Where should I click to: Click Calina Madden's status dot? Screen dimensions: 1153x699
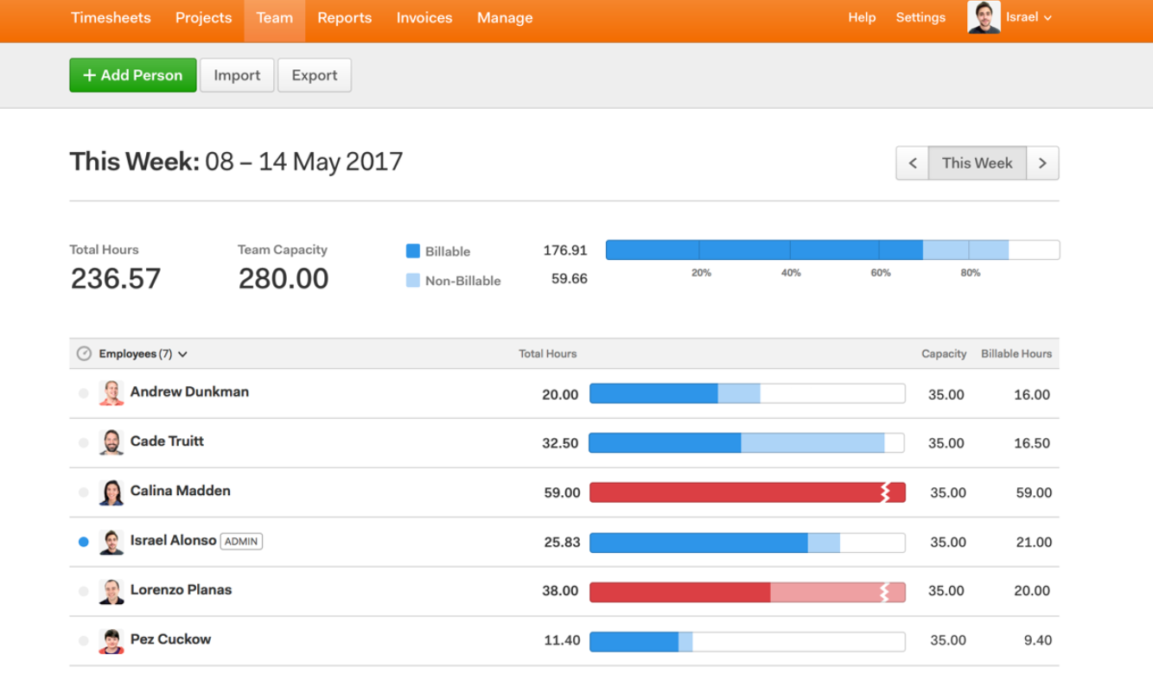84,492
